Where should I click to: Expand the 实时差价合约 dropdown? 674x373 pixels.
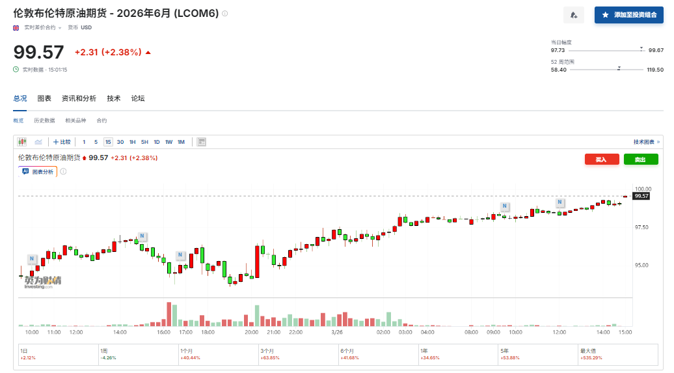click(43, 27)
